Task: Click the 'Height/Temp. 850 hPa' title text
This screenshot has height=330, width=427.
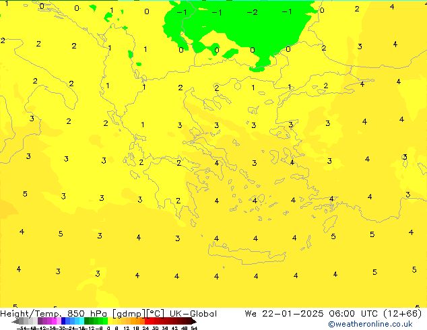Action: (x=55, y=314)
